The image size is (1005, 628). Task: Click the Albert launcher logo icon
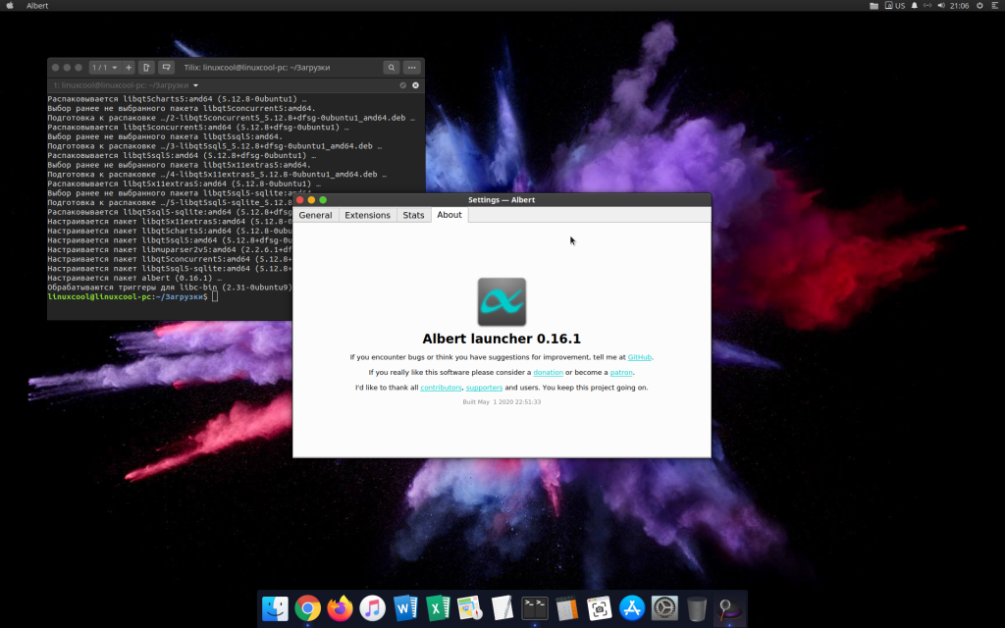click(x=502, y=301)
